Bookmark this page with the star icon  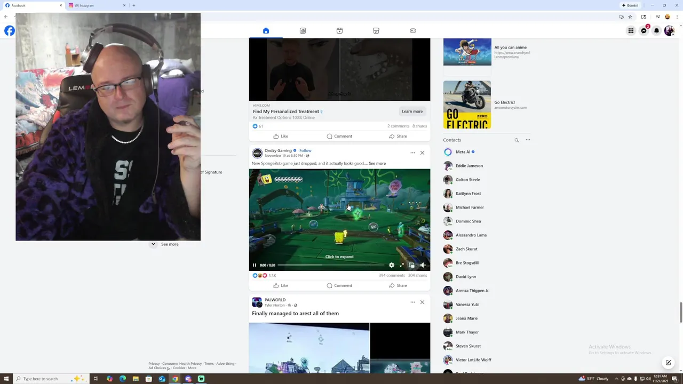(630, 17)
